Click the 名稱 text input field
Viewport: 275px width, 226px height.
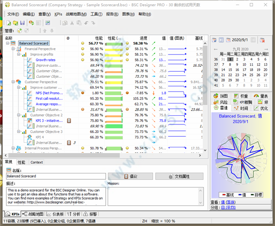55,176
